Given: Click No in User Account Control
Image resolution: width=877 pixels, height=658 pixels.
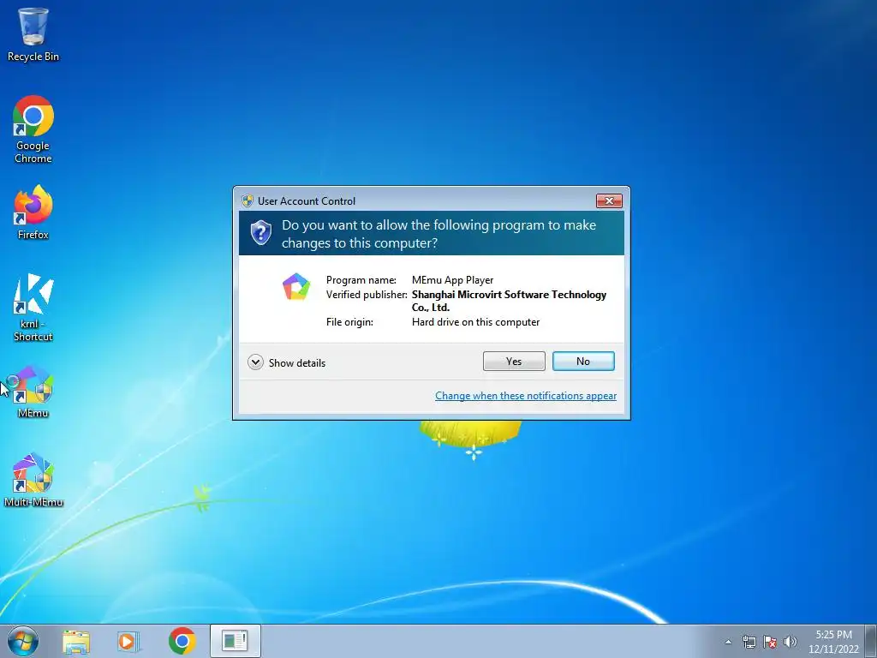Looking at the screenshot, I should pyautogui.click(x=582, y=362).
